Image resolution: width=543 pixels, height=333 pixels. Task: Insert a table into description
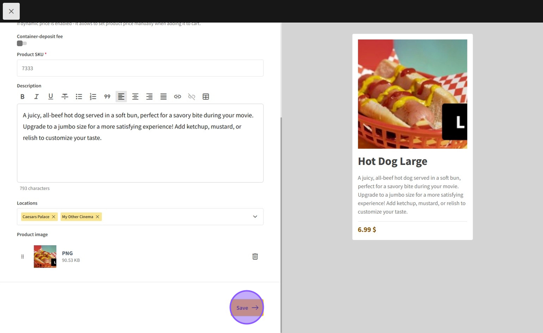[206, 96]
